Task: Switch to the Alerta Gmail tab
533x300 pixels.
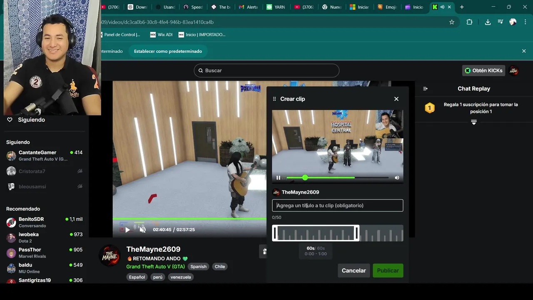Action: click(248, 7)
